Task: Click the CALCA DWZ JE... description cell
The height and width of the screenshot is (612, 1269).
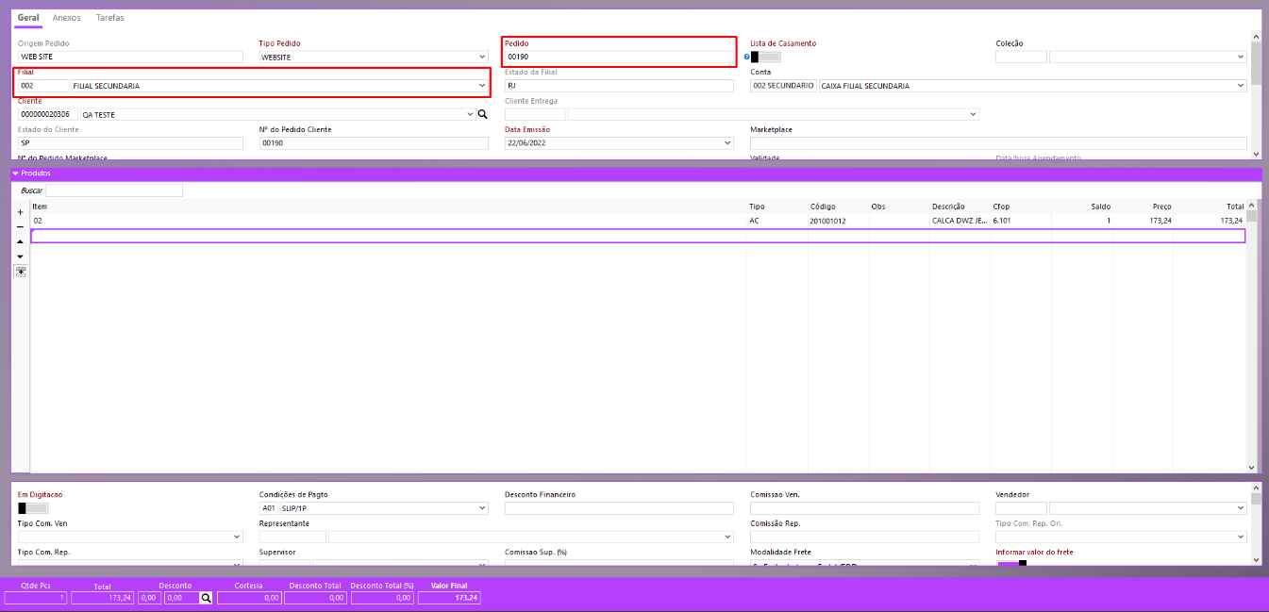Action: point(960,221)
